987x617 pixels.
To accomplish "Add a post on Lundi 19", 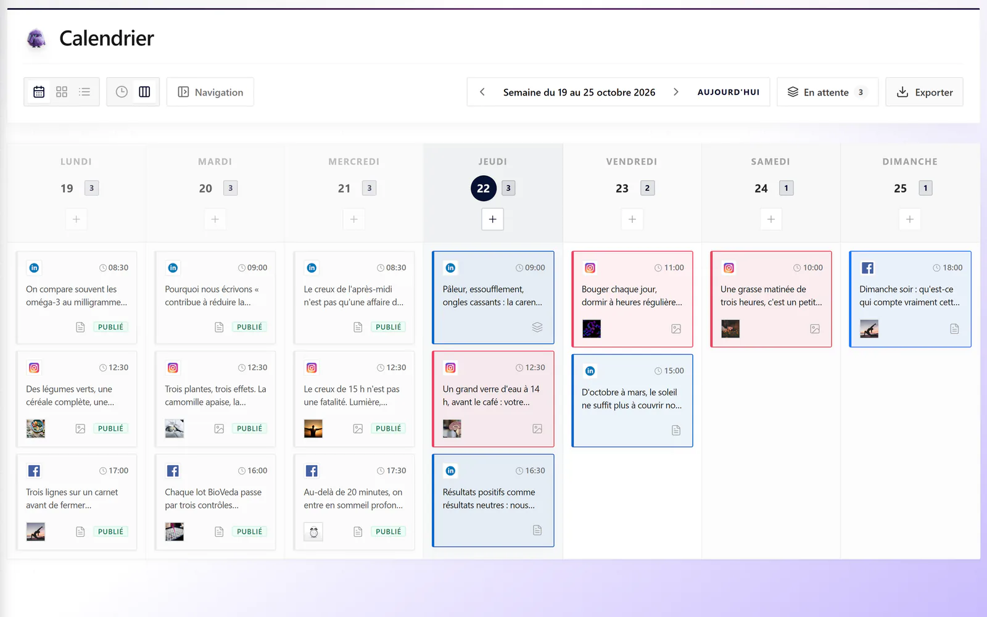I will 76,219.
